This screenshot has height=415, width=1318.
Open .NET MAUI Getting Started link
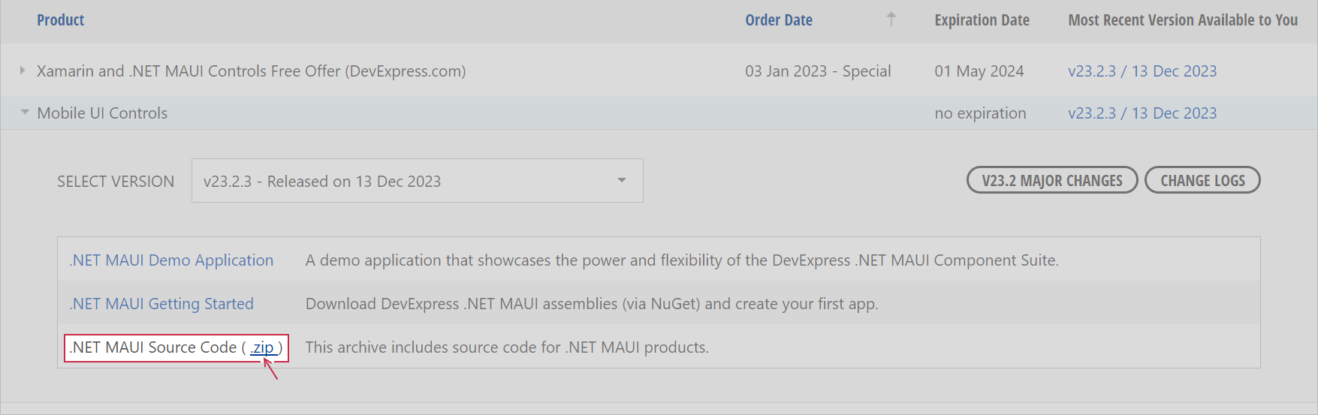[x=161, y=304]
